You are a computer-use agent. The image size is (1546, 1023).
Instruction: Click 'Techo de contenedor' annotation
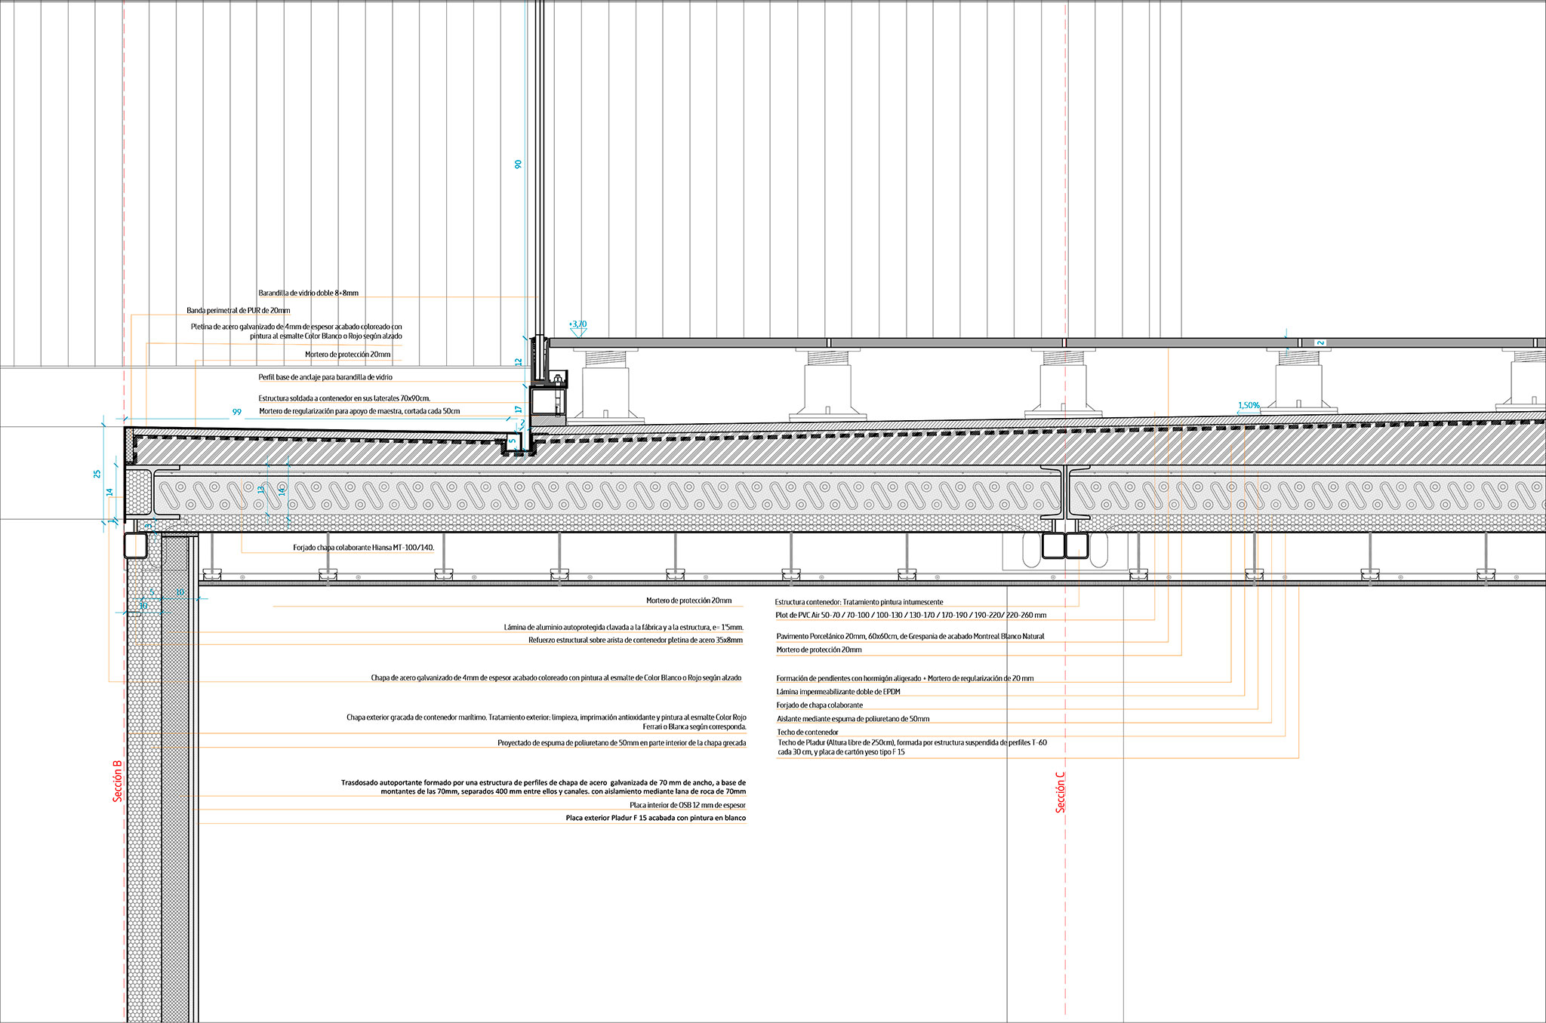808,733
